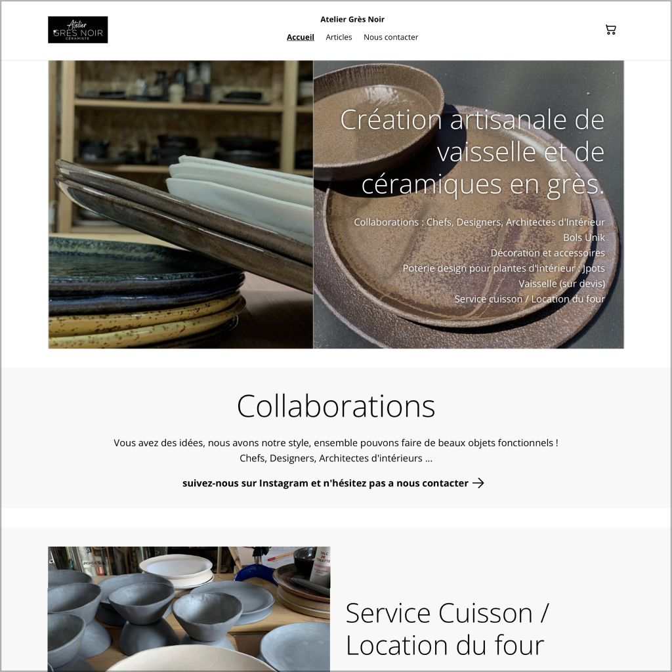The image size is (672, 672).
Task: Select the cart icon in the top right corner
Action: [611, 30]
